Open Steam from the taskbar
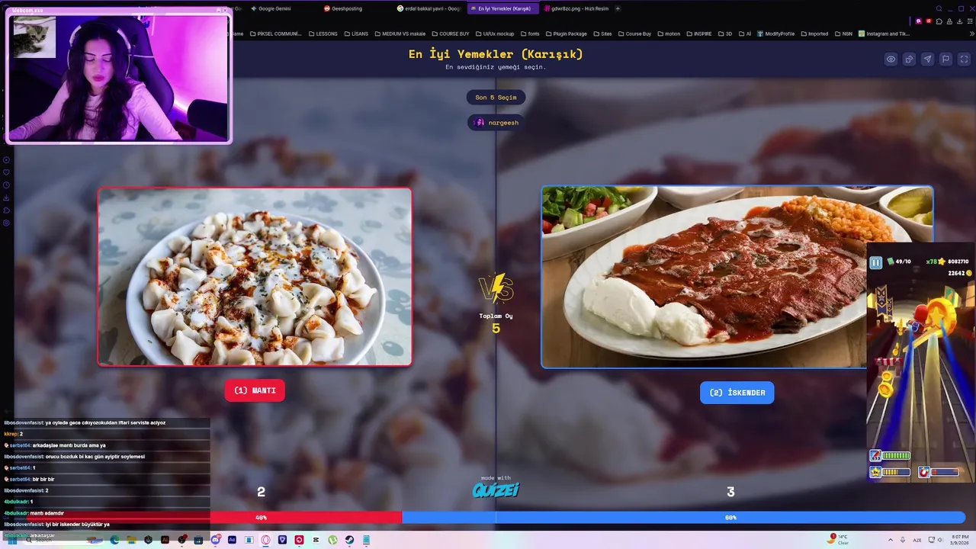The height and width of the screenshot is (549, 976). [x=349, y=540]
